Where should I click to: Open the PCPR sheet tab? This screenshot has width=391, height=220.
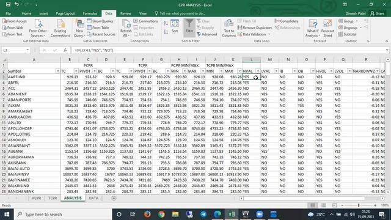tap(37, 198)
